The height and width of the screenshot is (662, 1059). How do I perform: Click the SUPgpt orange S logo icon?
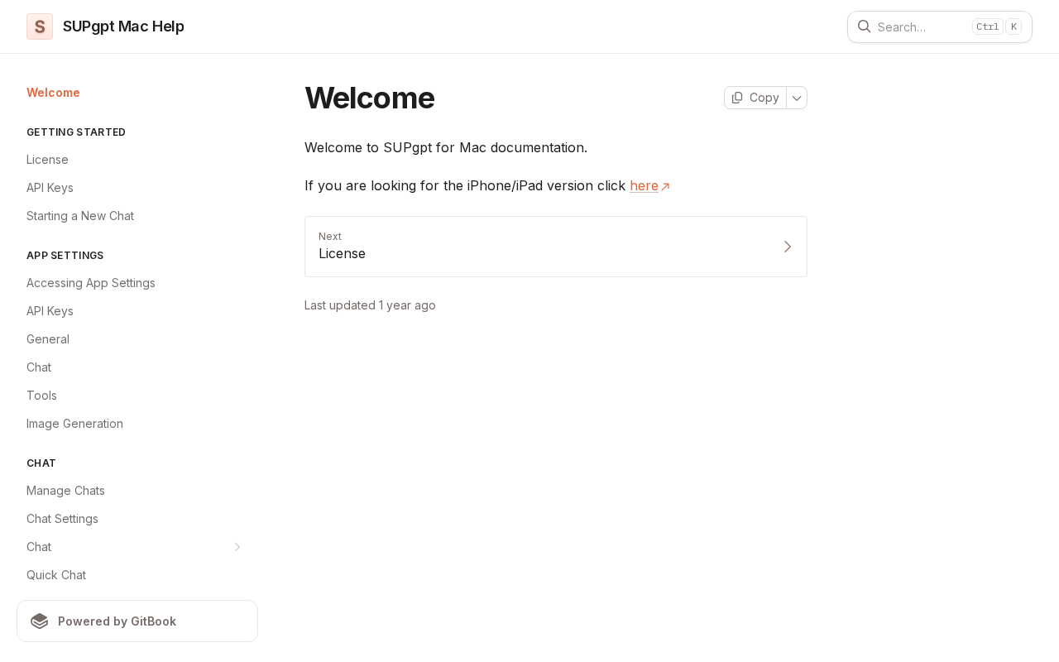(40, 26)
